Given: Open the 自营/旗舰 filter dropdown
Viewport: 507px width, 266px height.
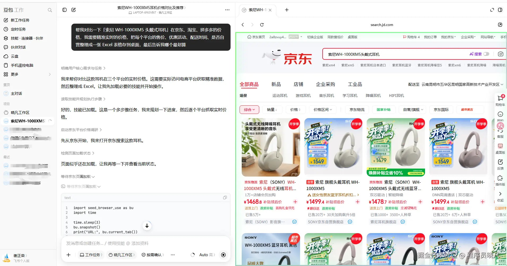Looking at the screenshot, I should (413, 110).
